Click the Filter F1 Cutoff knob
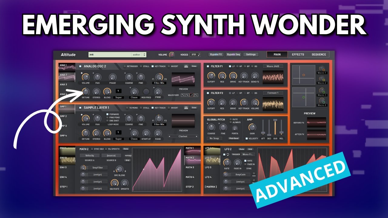The image size is (388, 218). pos(211,76)
